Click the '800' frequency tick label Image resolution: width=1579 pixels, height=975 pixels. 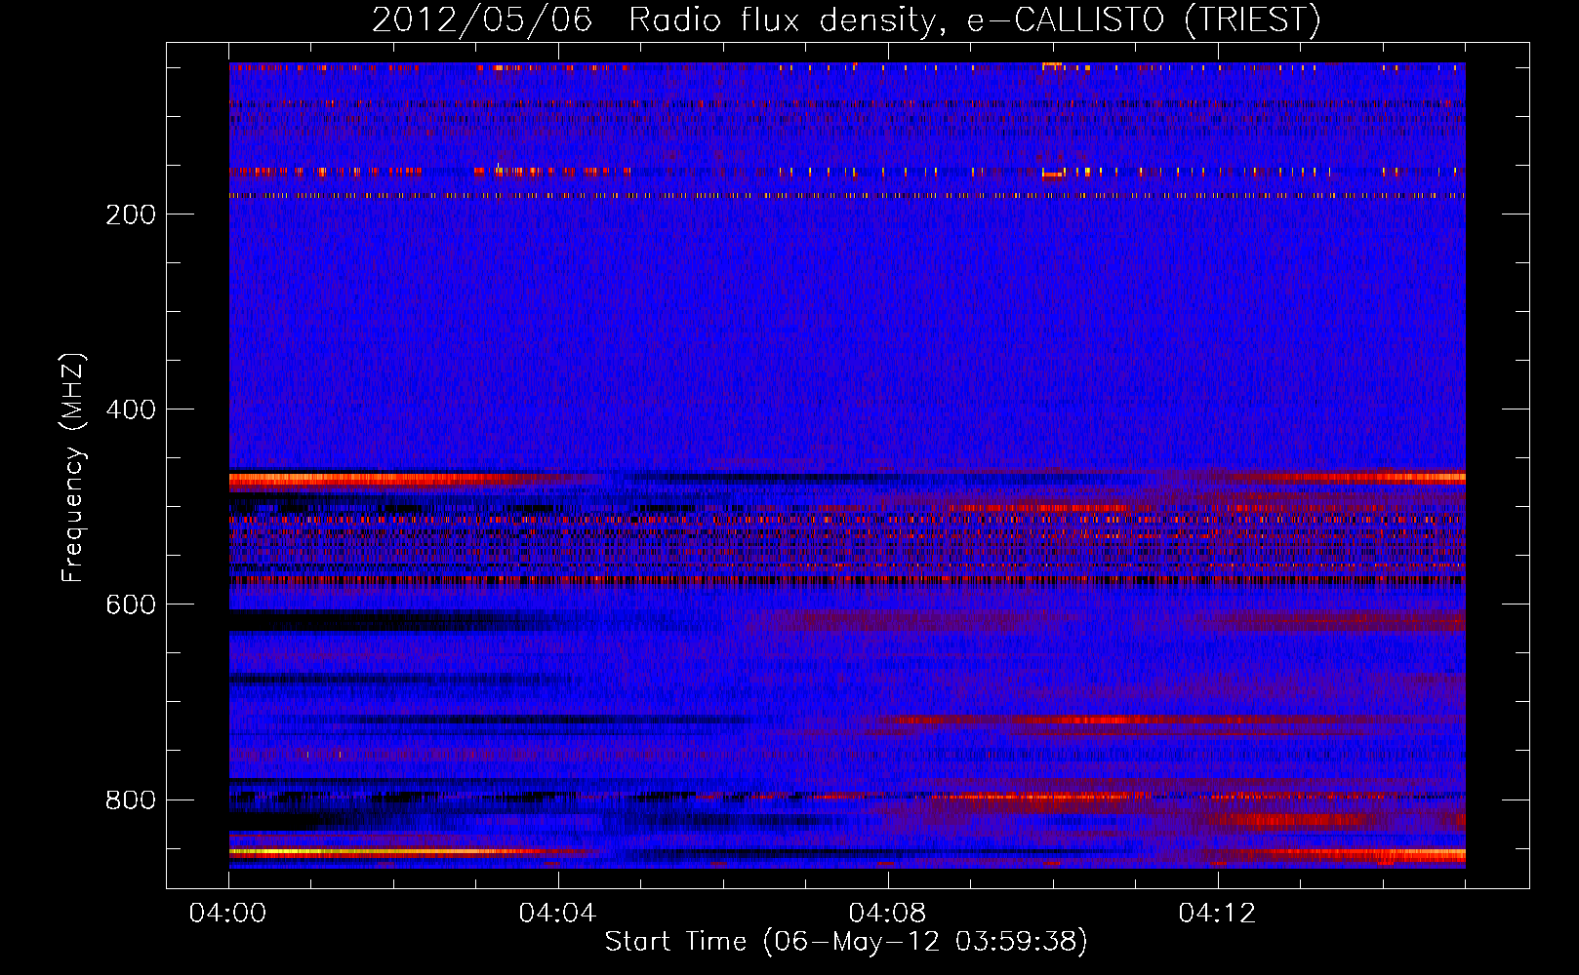point(131,799)
